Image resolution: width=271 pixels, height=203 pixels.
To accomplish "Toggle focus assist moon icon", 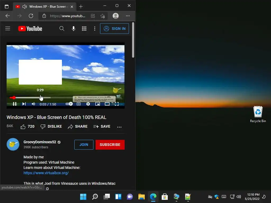I will [x=264, y=197].
